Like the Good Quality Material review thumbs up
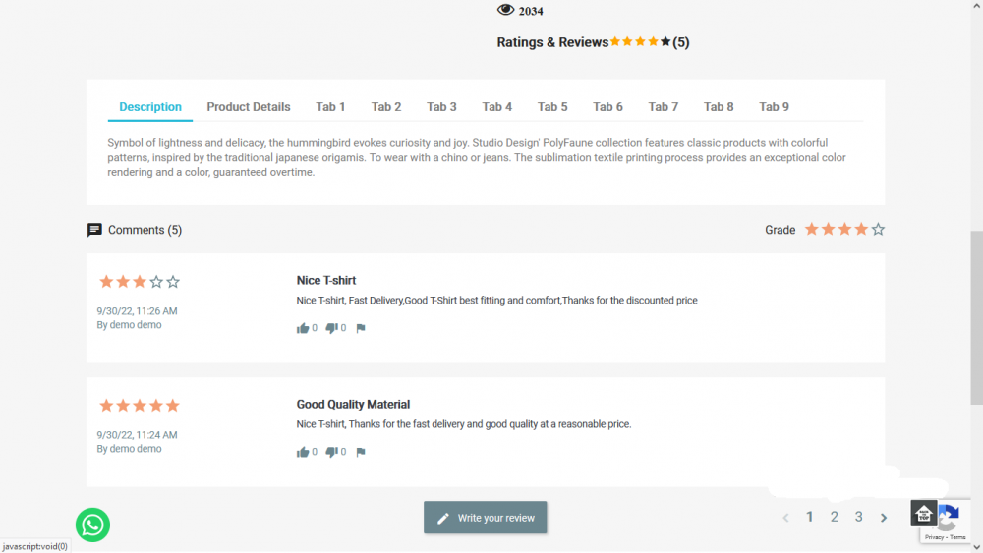This screenshot has width=983, height=553. (x=303, y=452)
